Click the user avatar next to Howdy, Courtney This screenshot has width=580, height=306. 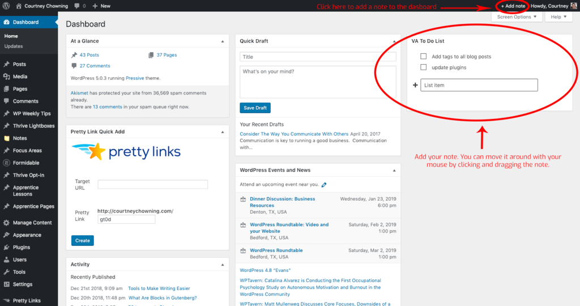[x=574, y=6]
